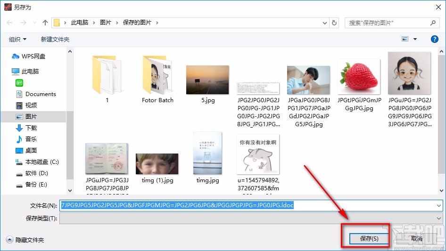Screen dimensions: 446x251
Task: Go up one folder level
Action: point(45,23)
